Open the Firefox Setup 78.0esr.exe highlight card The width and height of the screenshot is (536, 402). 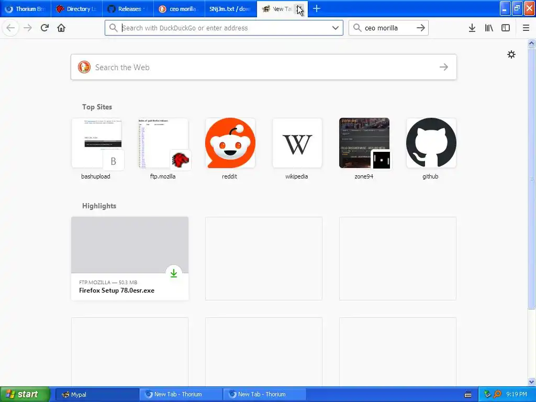coord(130,259)
